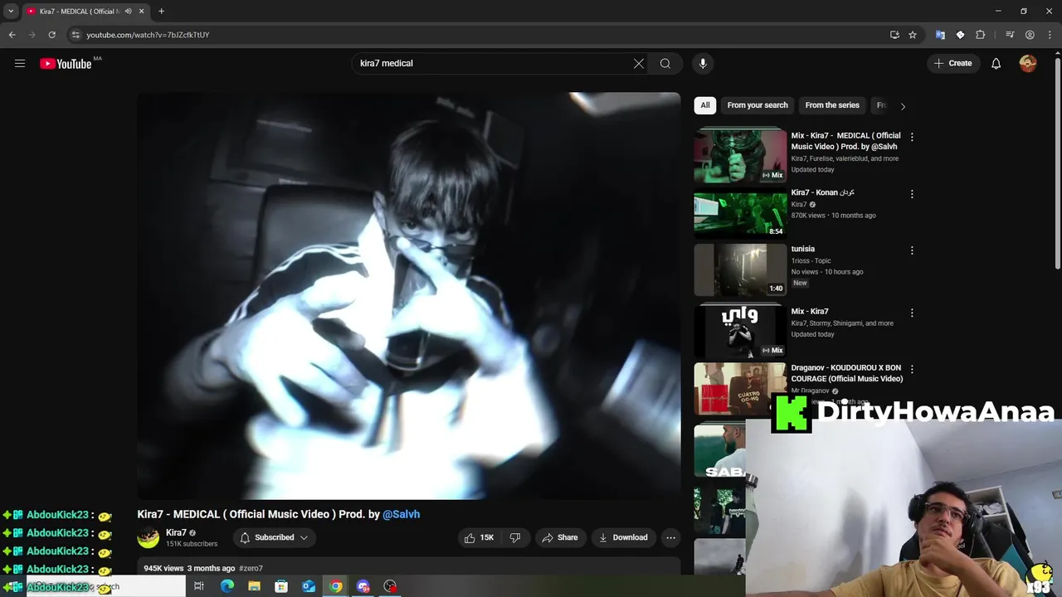Viewport: 1062px width, 597px height.
Task: Open the #zero7 hashtag
Action: pyautogui.click(x=251, y=569)
